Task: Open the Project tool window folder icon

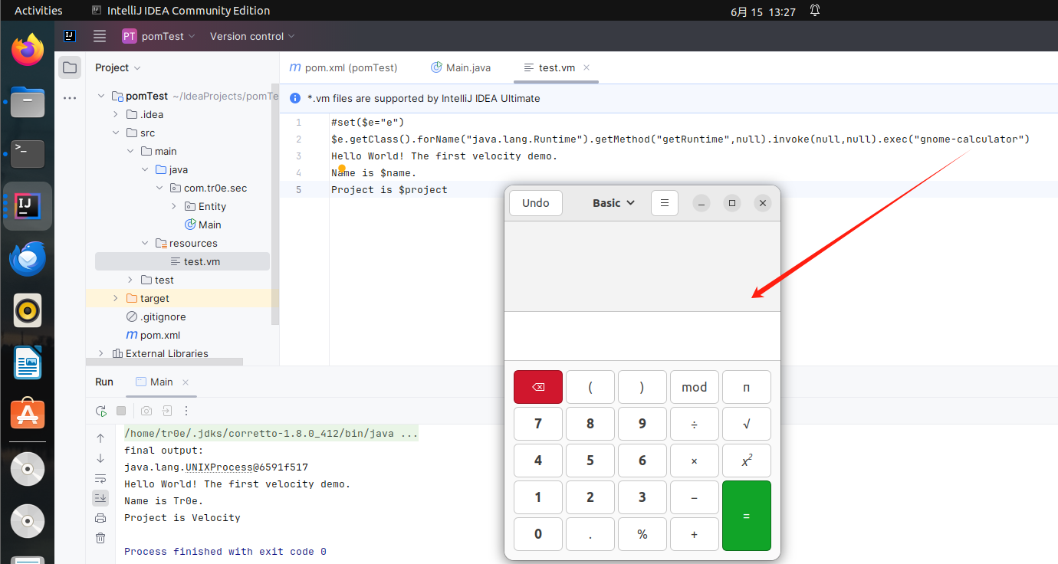Action: tap(70, 67)
